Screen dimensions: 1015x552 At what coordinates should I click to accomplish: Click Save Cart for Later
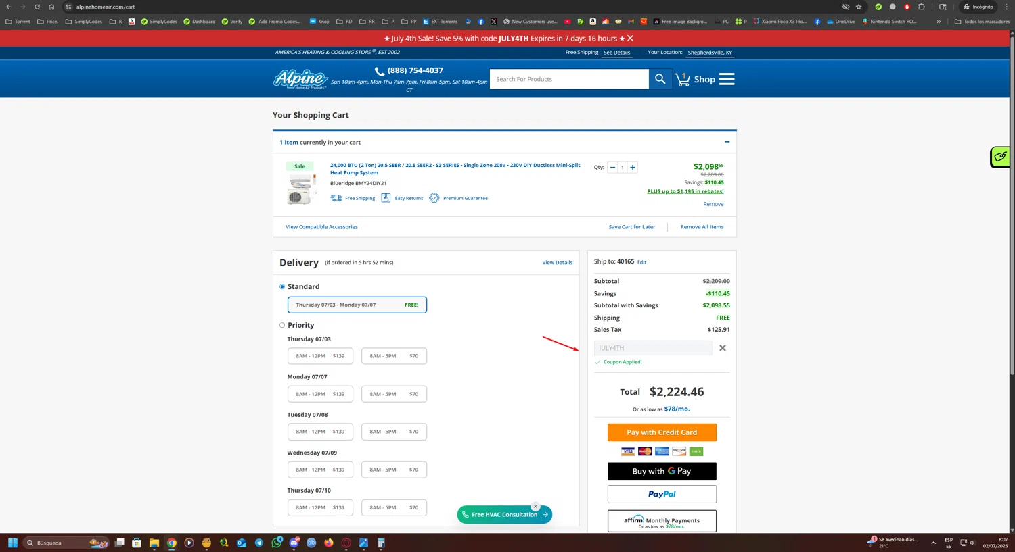[631, 227]
